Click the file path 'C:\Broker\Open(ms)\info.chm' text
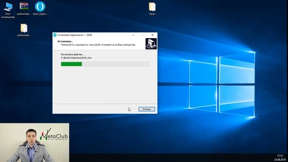 (x=76, y=58)
